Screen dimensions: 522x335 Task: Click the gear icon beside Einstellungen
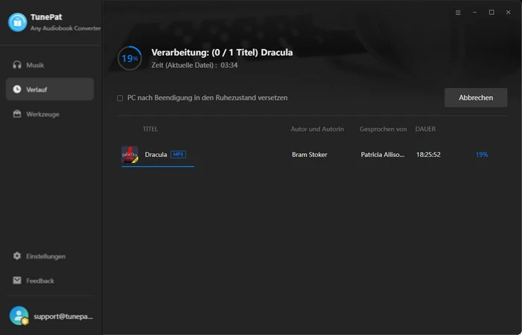click(17, 256)
